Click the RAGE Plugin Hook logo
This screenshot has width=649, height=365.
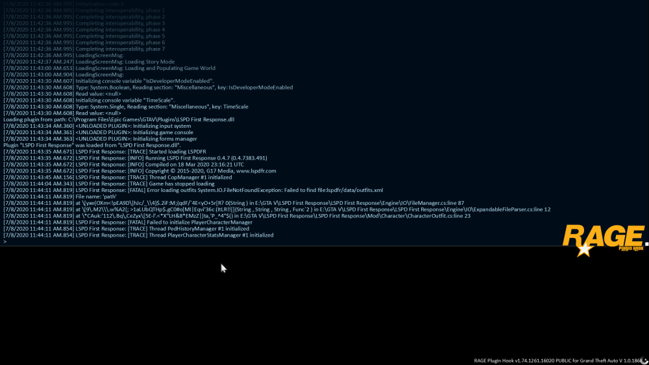pos(604,241)
